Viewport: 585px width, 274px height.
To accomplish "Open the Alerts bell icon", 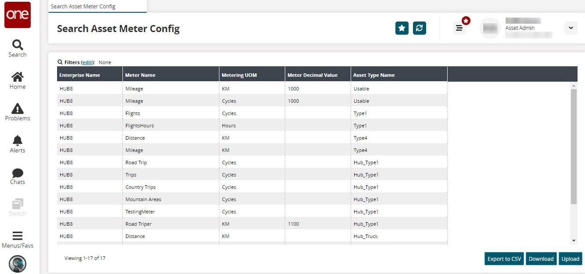I will (x=18, y=144).
